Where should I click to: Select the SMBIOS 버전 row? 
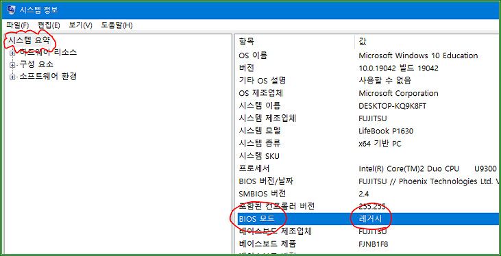click(x=369, y=194)
